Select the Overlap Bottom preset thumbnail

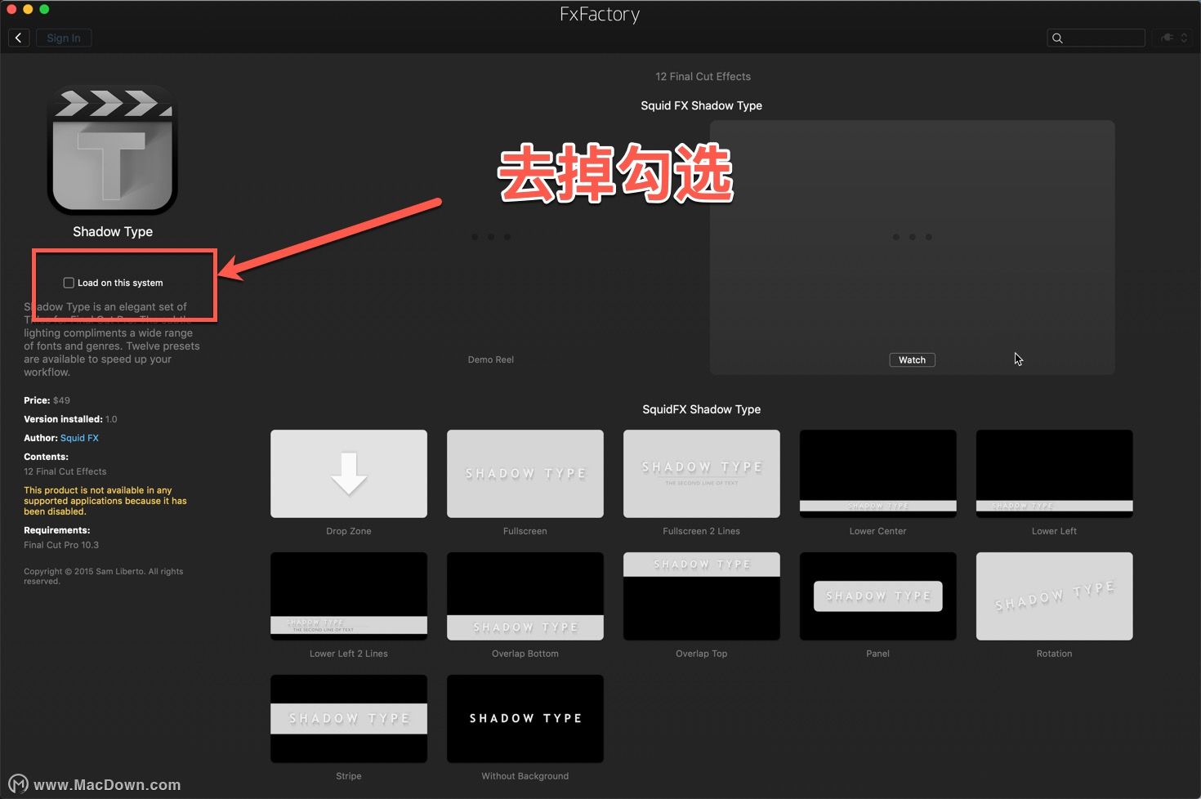point(525,596)
